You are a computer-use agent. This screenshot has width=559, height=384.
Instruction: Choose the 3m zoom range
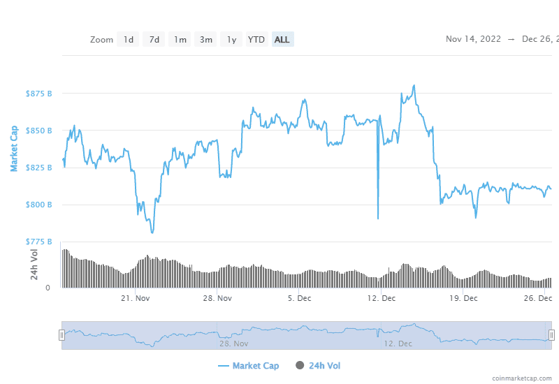tap(206, 40)
